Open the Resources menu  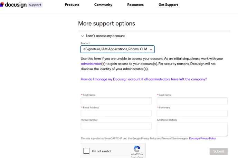click(135, 5)
